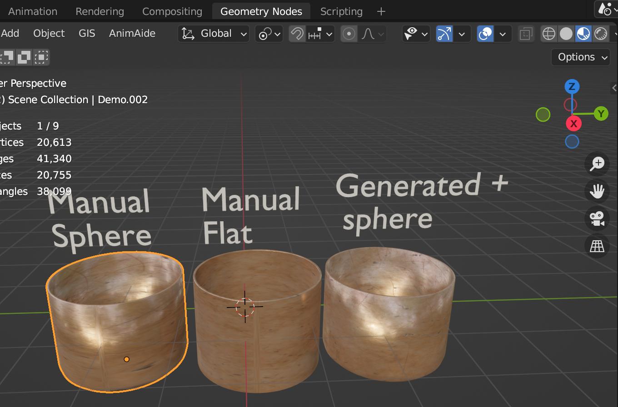Toggle camera view icon
618x407 pixels.
597,218
